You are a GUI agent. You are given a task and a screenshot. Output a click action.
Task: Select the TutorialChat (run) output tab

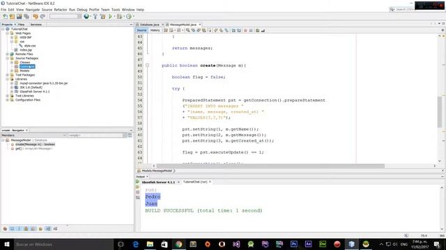[195, 182]
